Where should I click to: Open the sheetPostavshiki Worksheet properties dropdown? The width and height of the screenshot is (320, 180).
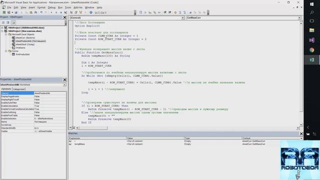click(64, 84)
